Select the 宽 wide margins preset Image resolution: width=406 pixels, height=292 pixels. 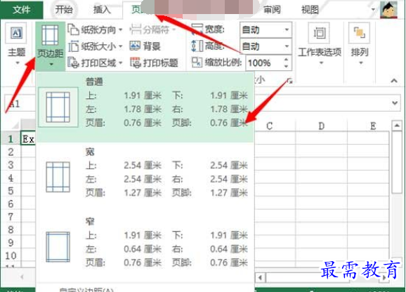point(145,177)
